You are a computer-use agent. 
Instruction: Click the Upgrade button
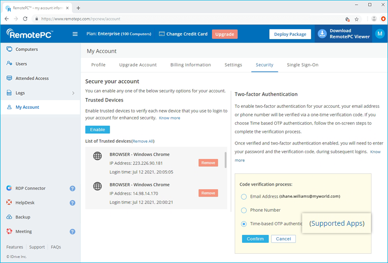point(225,34)
